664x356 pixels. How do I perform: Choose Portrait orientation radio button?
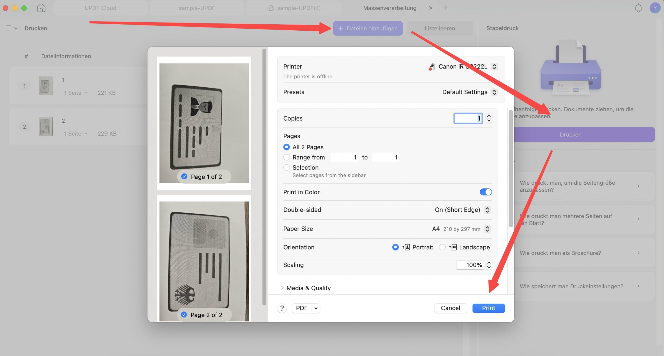(x=395, y=247)
